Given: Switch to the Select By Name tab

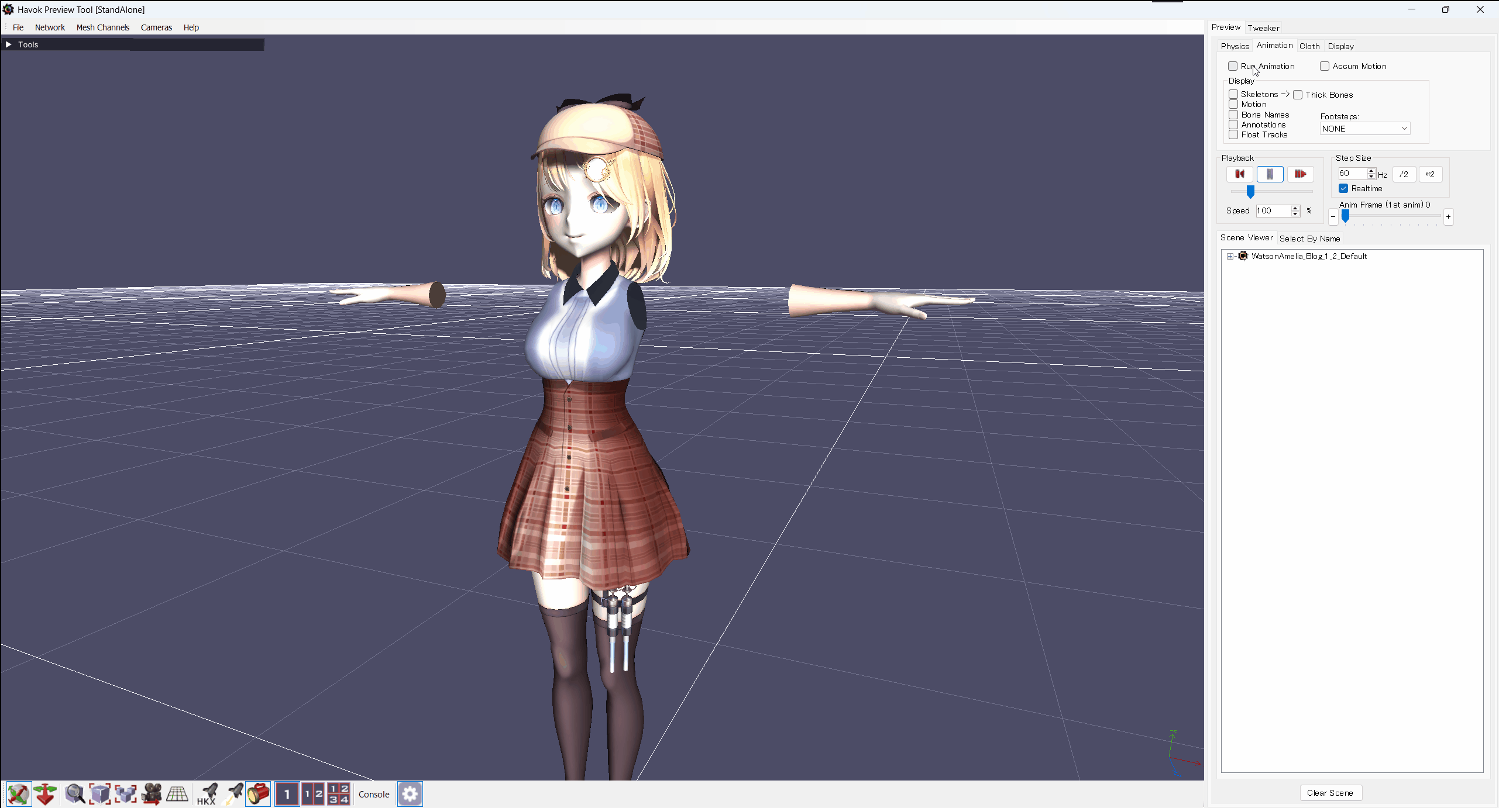Looking at the screenshot, I should click(1309, 239).
